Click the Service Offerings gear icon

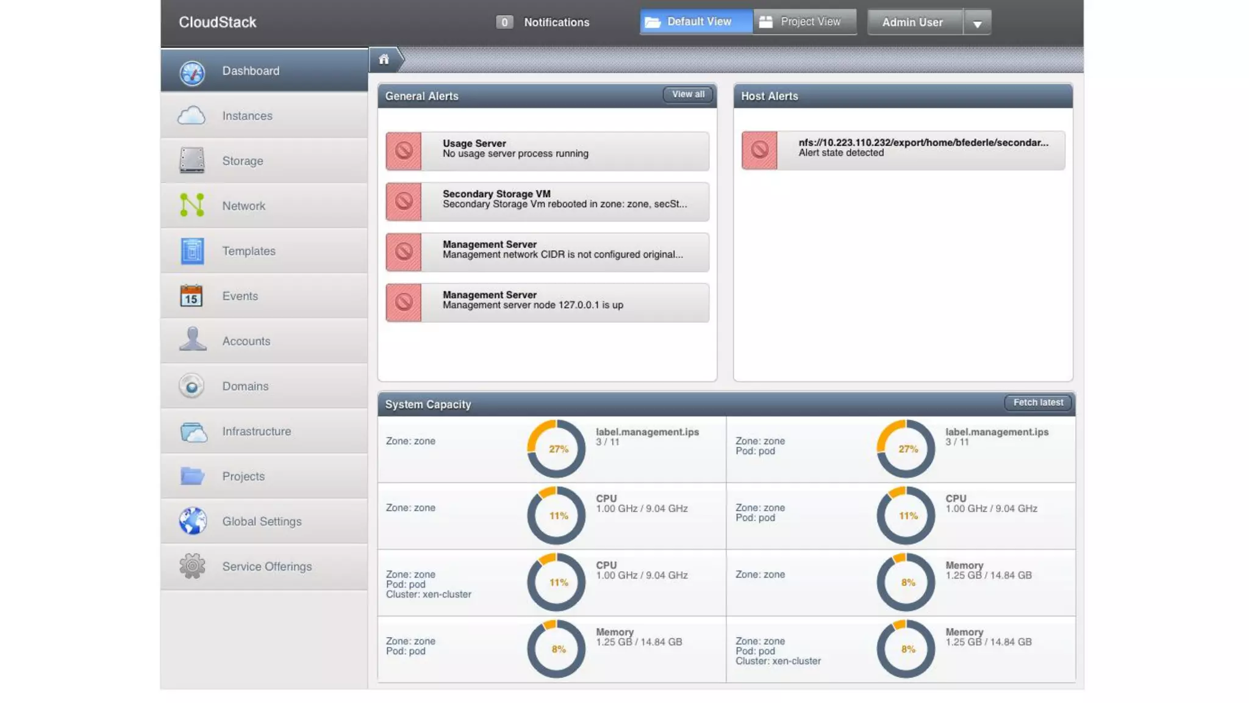[x=193, y=566]
